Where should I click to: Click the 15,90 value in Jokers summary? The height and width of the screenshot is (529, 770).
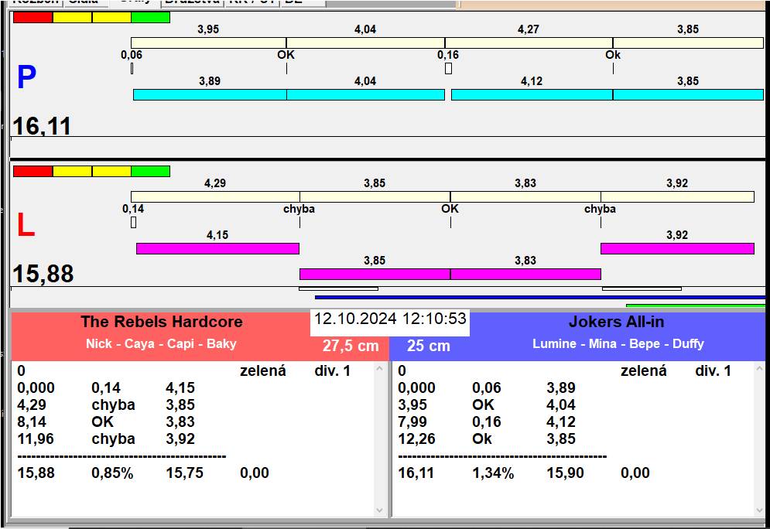[x=565, y=473]
